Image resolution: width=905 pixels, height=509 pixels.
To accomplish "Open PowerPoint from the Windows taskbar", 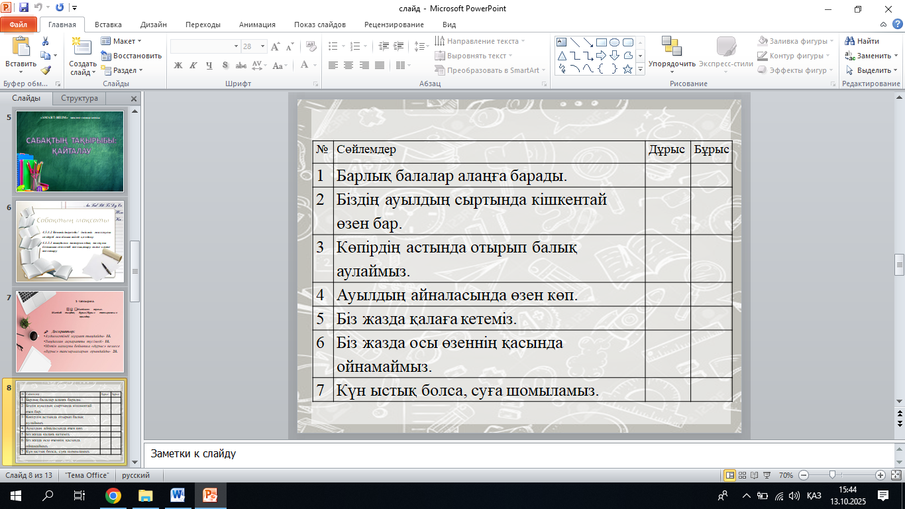I will click(x=210, y=495).
